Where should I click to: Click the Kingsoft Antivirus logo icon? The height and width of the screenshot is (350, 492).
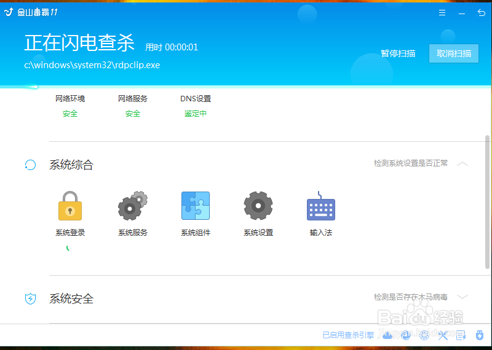click(x=9, y=12)
